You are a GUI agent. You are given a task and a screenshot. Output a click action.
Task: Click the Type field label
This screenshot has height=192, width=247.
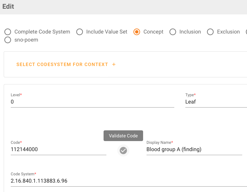click(x=190, y=95)
